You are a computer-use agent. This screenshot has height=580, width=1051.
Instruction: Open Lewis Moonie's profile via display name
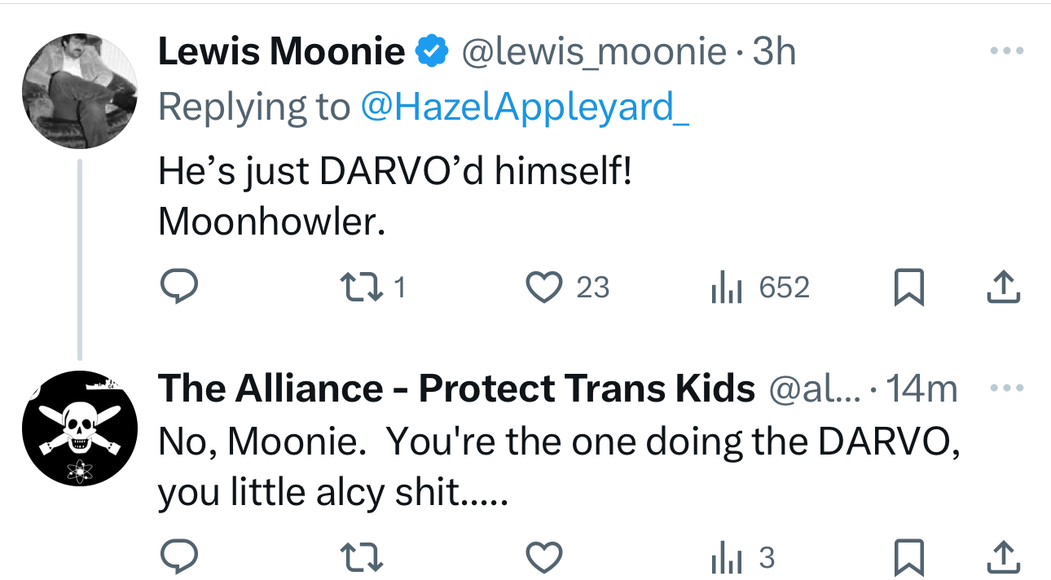click(281, 53)
